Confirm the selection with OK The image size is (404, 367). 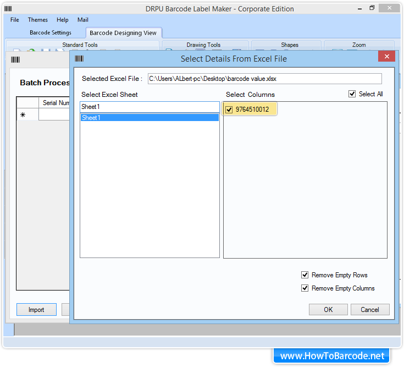[x=328, y=310]
